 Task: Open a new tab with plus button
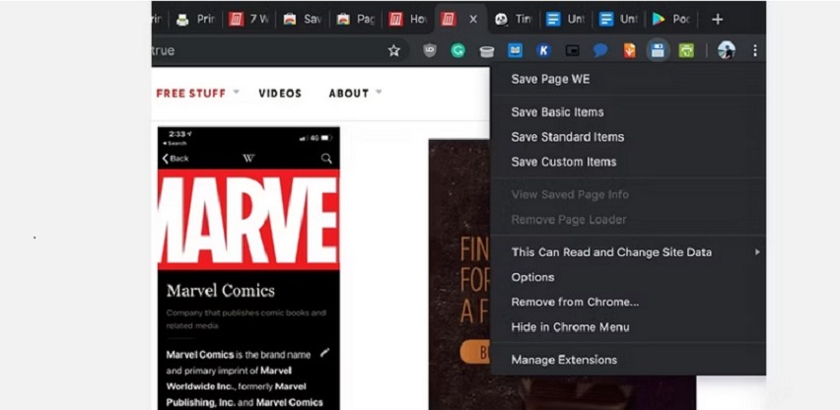(718, 20)
